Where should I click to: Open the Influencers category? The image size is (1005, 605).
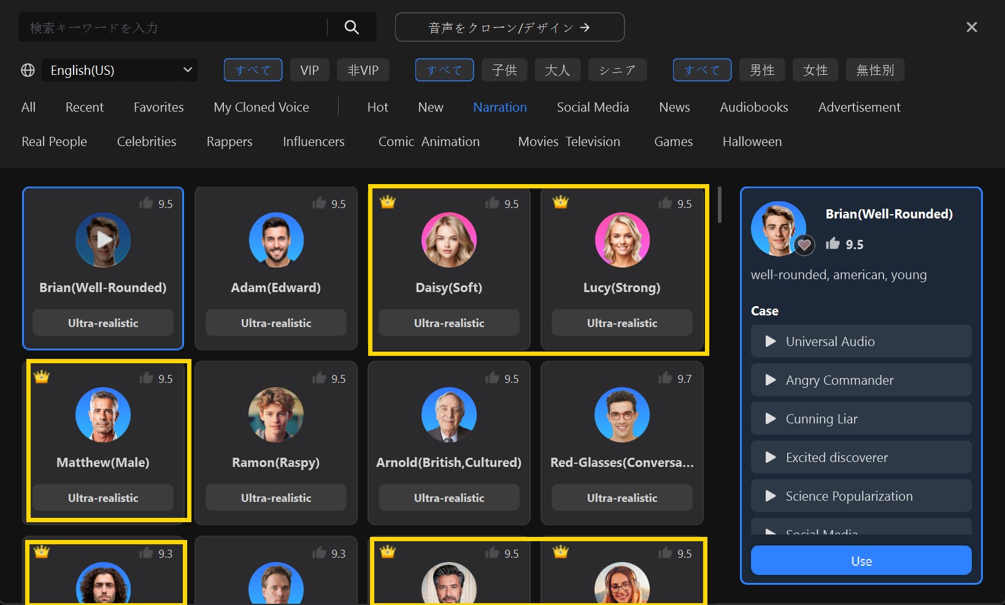coord(314,141)
